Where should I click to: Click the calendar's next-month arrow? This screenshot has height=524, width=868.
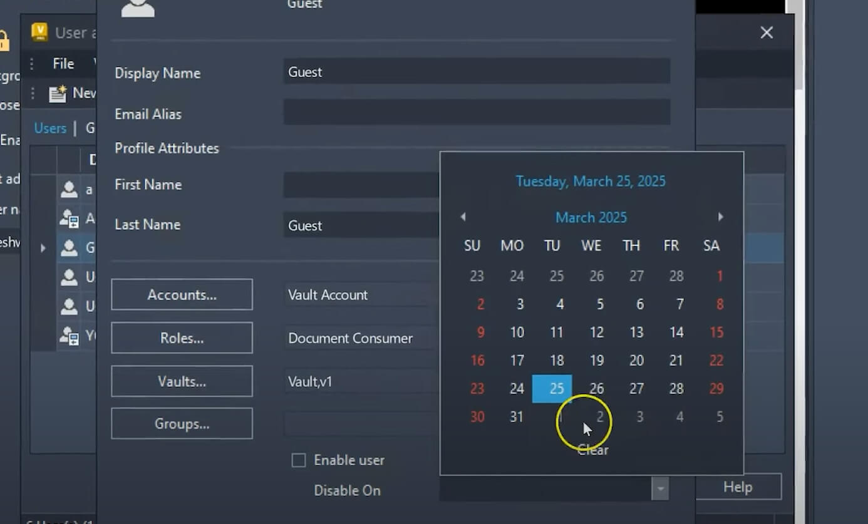coord(721,217)
